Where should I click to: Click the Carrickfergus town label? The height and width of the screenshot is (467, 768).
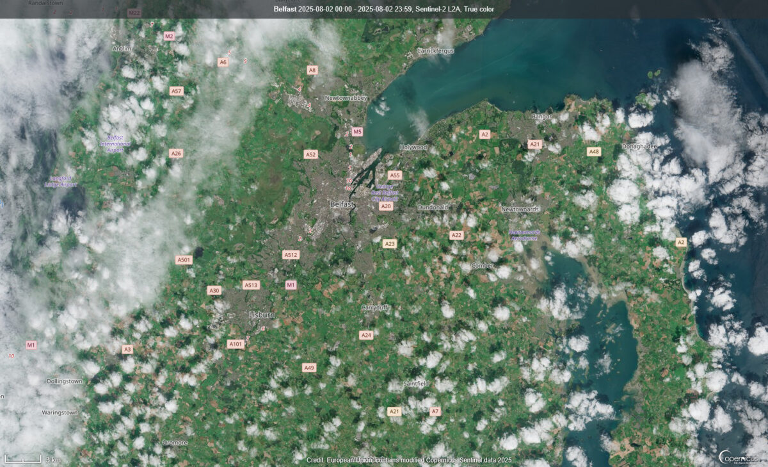(x=435, y=50)
